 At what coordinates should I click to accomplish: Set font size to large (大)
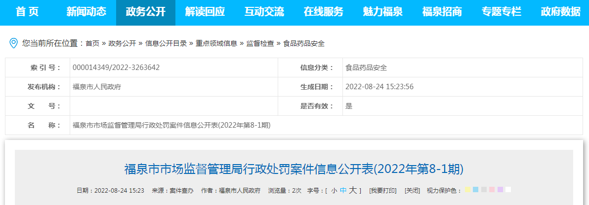point(353,191)
